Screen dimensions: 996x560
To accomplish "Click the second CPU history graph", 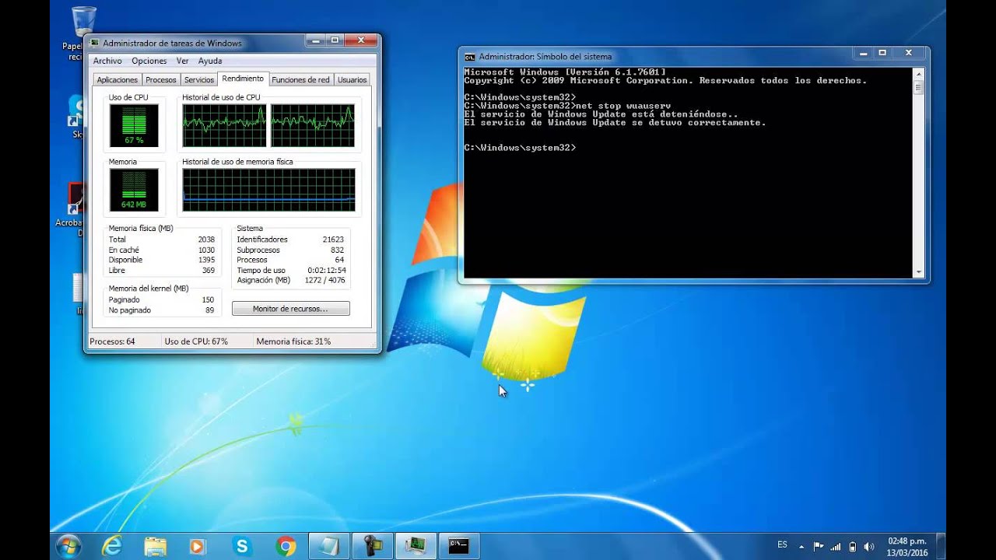I will (313, 126).
